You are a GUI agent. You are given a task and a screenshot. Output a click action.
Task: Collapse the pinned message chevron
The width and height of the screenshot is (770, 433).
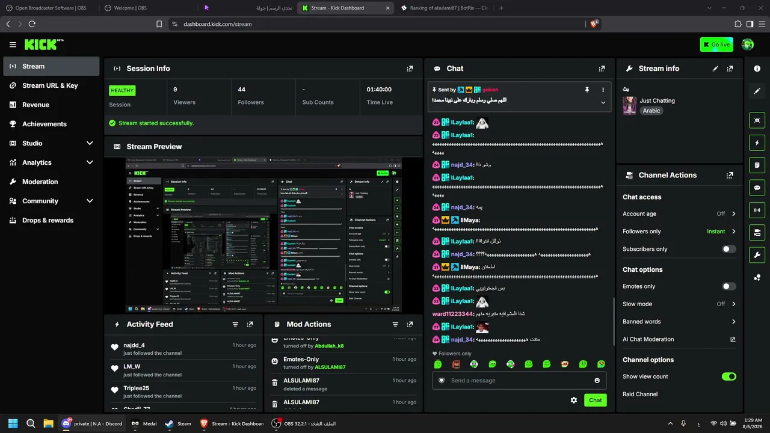click(x=603, y=102)
